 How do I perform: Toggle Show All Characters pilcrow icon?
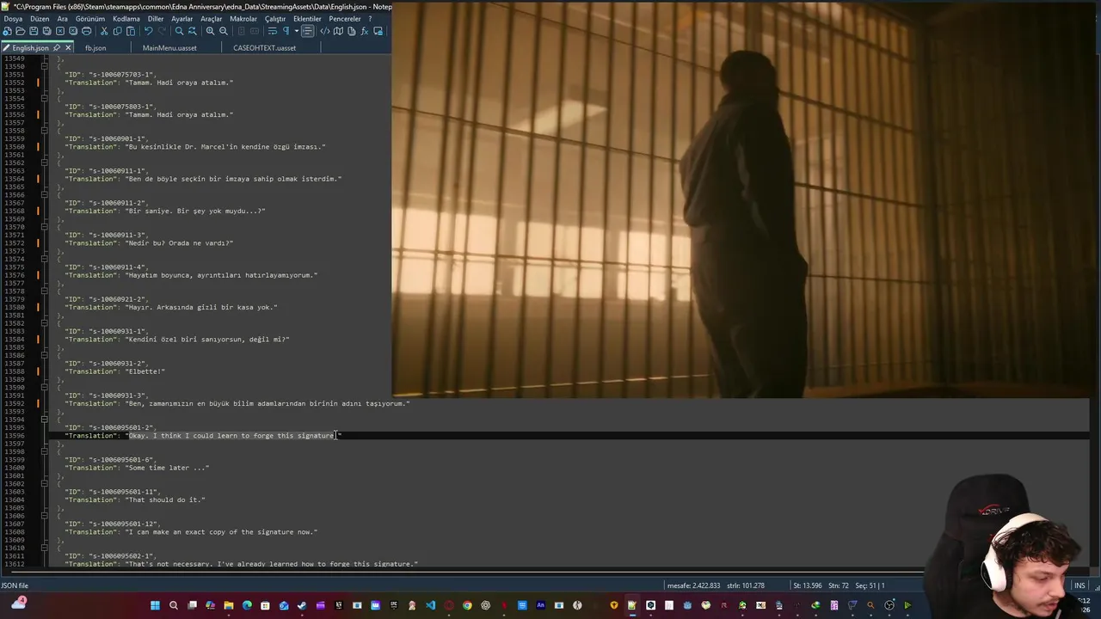coord(286,31)
